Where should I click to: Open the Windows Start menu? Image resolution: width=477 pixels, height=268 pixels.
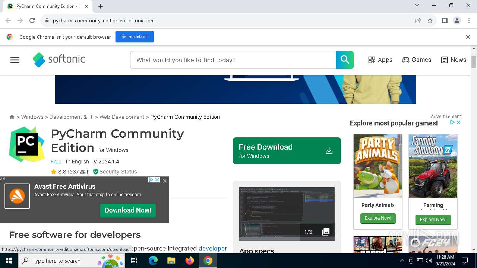coord(9,261)
